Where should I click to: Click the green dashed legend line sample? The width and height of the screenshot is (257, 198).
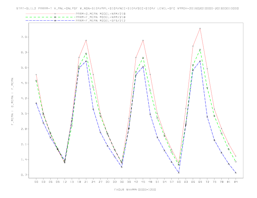(x=50, y=17)
